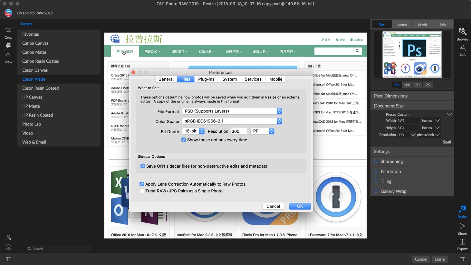Switch to the General preferences tab
The image size is (471, 265).
tap(166, 79)
